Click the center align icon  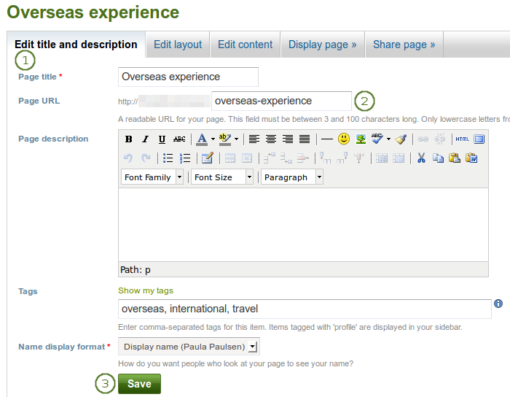pos(271,139)
